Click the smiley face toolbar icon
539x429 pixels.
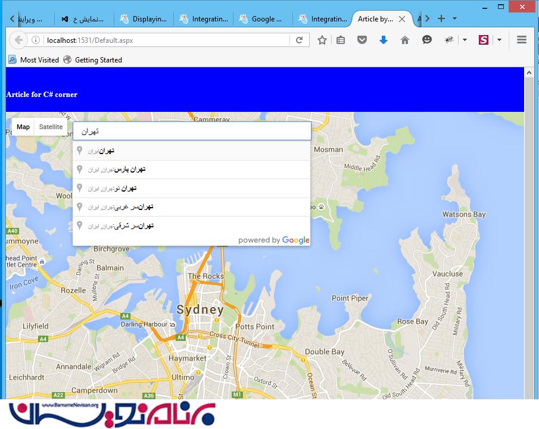[x=426, y=40]
